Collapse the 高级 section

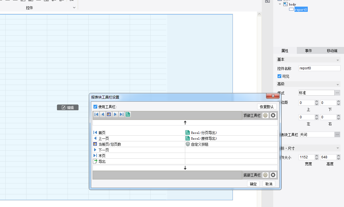pos(338,85)
